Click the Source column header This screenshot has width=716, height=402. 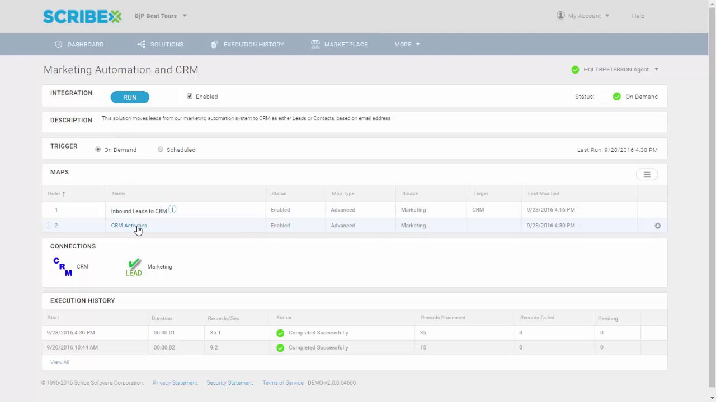pyautogui.click(x=410, y=193)
